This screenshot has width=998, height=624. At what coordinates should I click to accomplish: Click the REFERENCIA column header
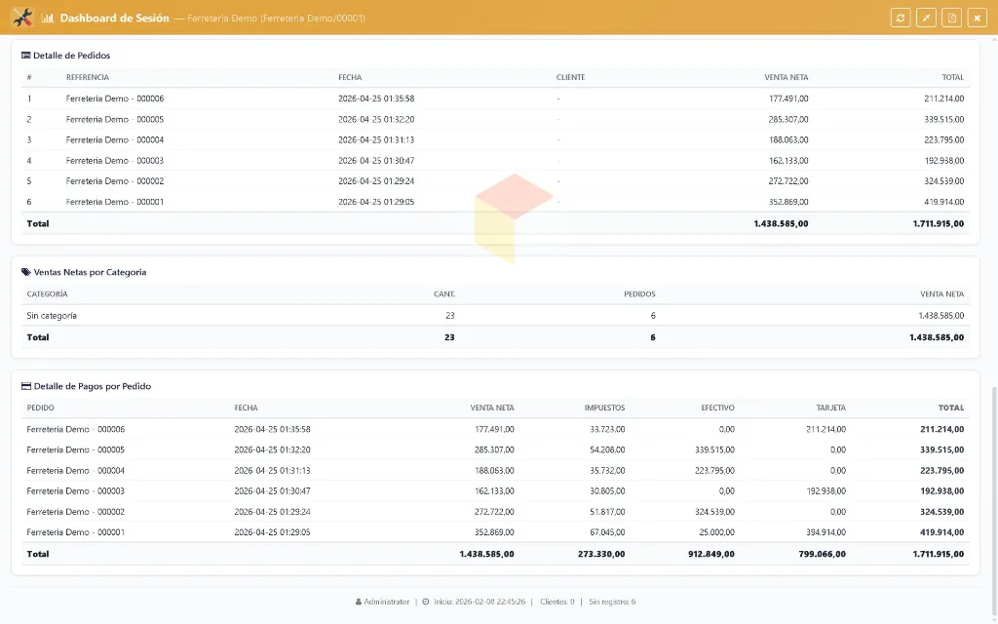(87, 77)
